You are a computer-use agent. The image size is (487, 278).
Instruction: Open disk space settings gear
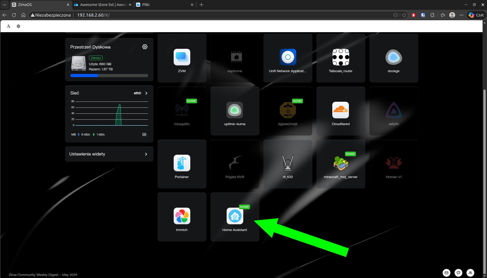[145, 47]
